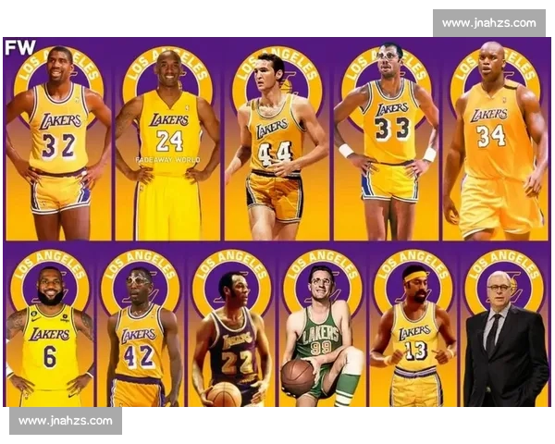Choose the purple jersey number 22 card
Image resolution: width=555 pixels, height=444 pixels.
231,325
